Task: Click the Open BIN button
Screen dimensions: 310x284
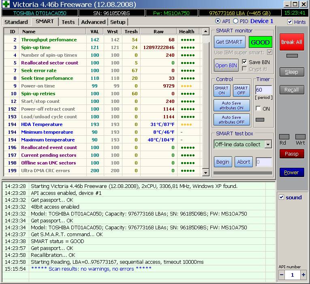Action: [226, 65]
